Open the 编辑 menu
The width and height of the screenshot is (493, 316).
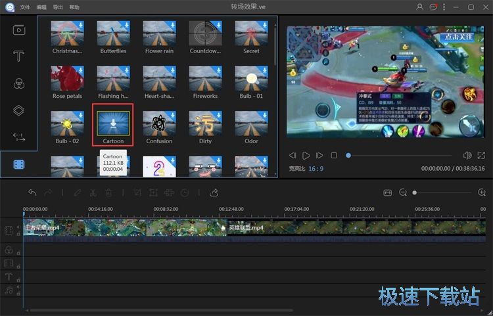coord(41,7)
